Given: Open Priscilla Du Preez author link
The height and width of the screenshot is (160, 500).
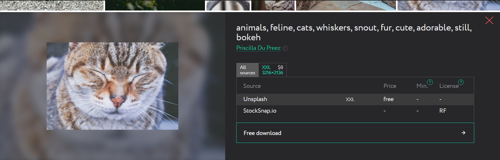Looking at the screenshot, I should click(x=258, y=48).
